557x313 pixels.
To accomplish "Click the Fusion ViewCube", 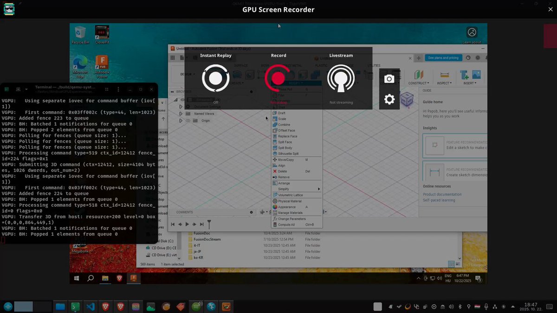I will pyautogui.click(x=407, y=99).
